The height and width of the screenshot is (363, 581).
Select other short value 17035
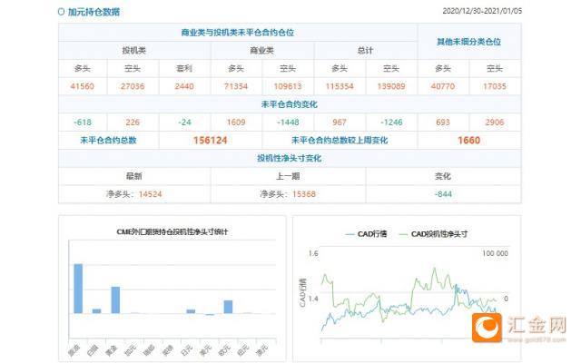point(494,86)
